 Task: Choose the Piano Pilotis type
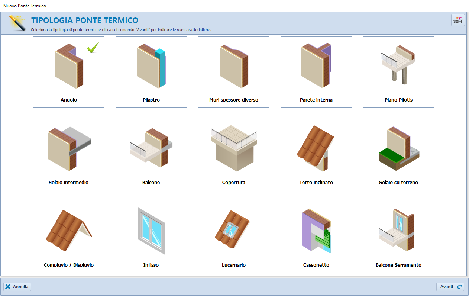tap(399, 72)
